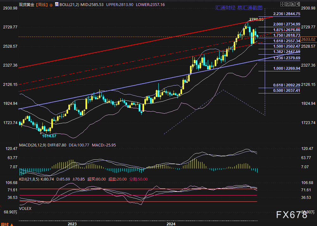
Task: Click the 2023 label on time axis
Action: coord(72,223)
